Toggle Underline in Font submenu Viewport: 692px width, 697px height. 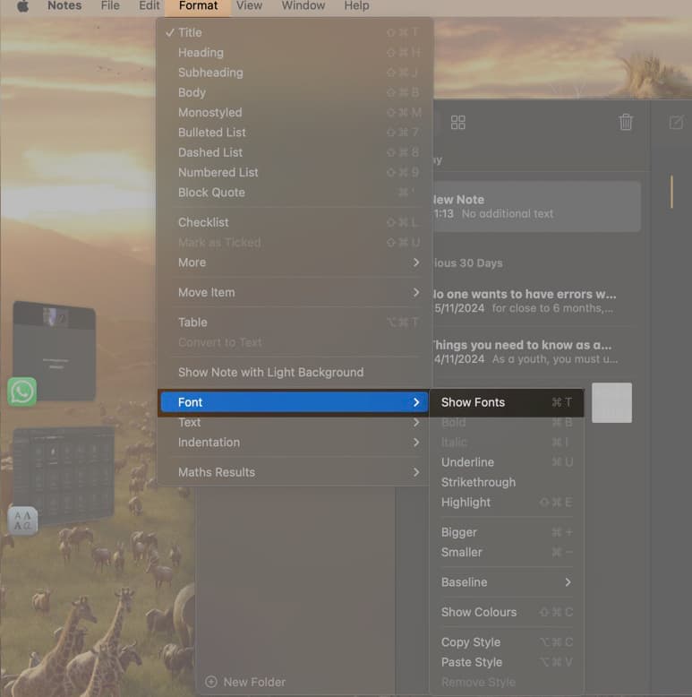(507, 462)
